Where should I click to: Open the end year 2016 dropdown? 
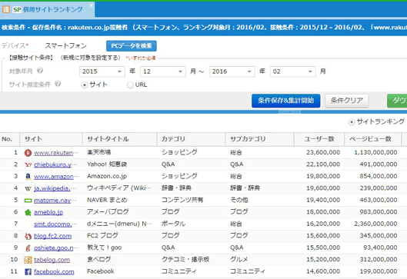point(232,71)
